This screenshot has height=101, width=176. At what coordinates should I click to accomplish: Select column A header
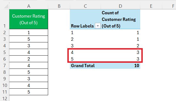(29, 6)
